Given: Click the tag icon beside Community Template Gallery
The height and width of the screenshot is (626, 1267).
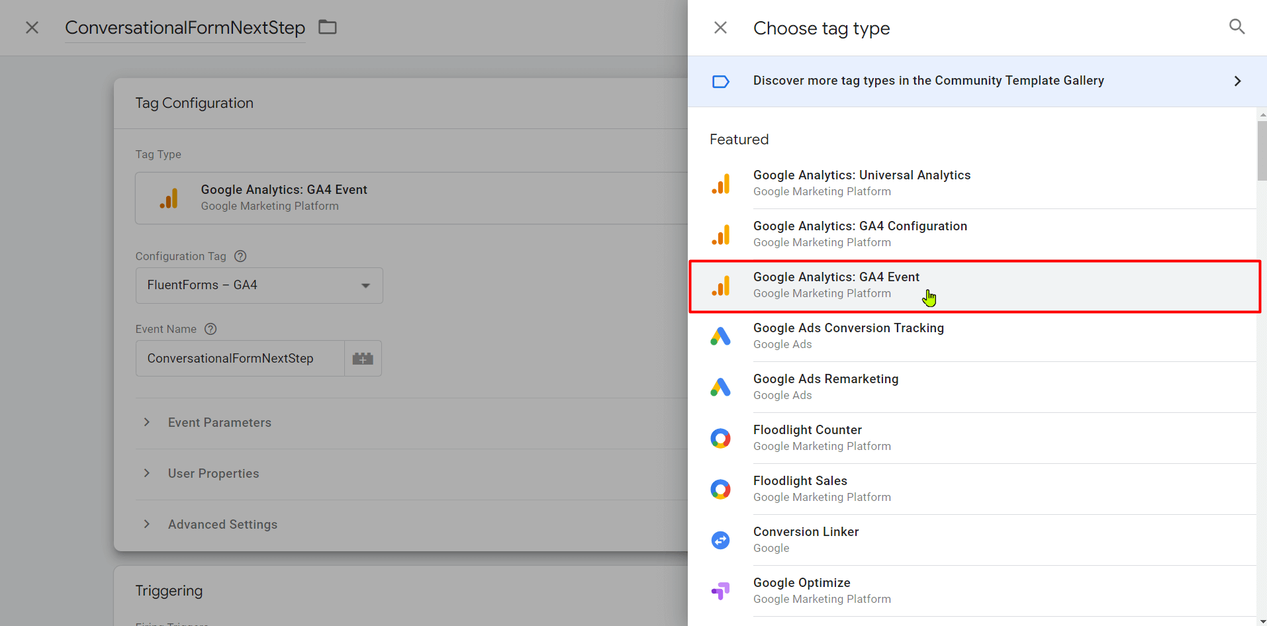Looking at the screenshot, I should pyautogui.click(x=720, y=81).
